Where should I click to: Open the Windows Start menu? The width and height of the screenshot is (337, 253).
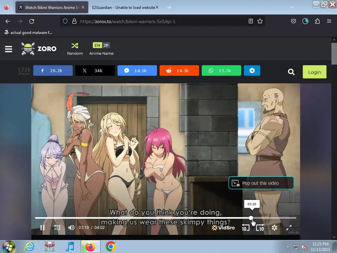[x=9, y=247]
